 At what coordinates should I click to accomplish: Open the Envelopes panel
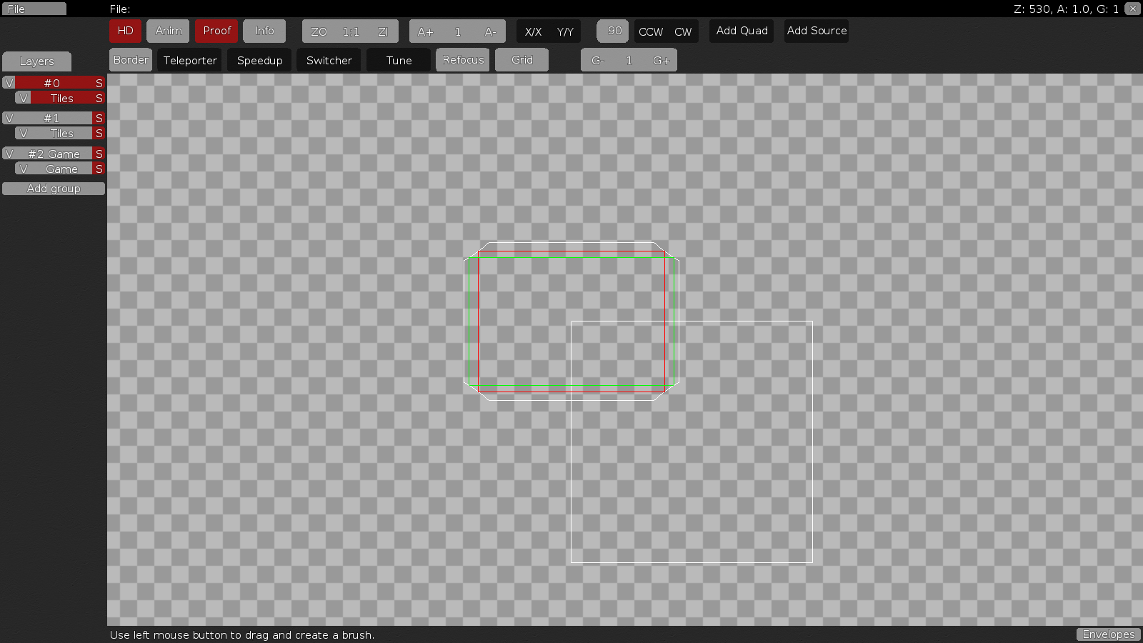(1108, 634)
